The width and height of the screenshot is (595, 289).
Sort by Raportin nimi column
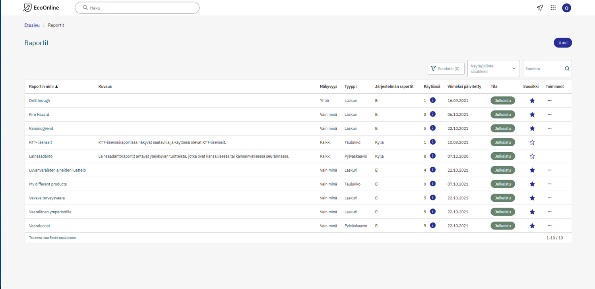tap(43, 86)
